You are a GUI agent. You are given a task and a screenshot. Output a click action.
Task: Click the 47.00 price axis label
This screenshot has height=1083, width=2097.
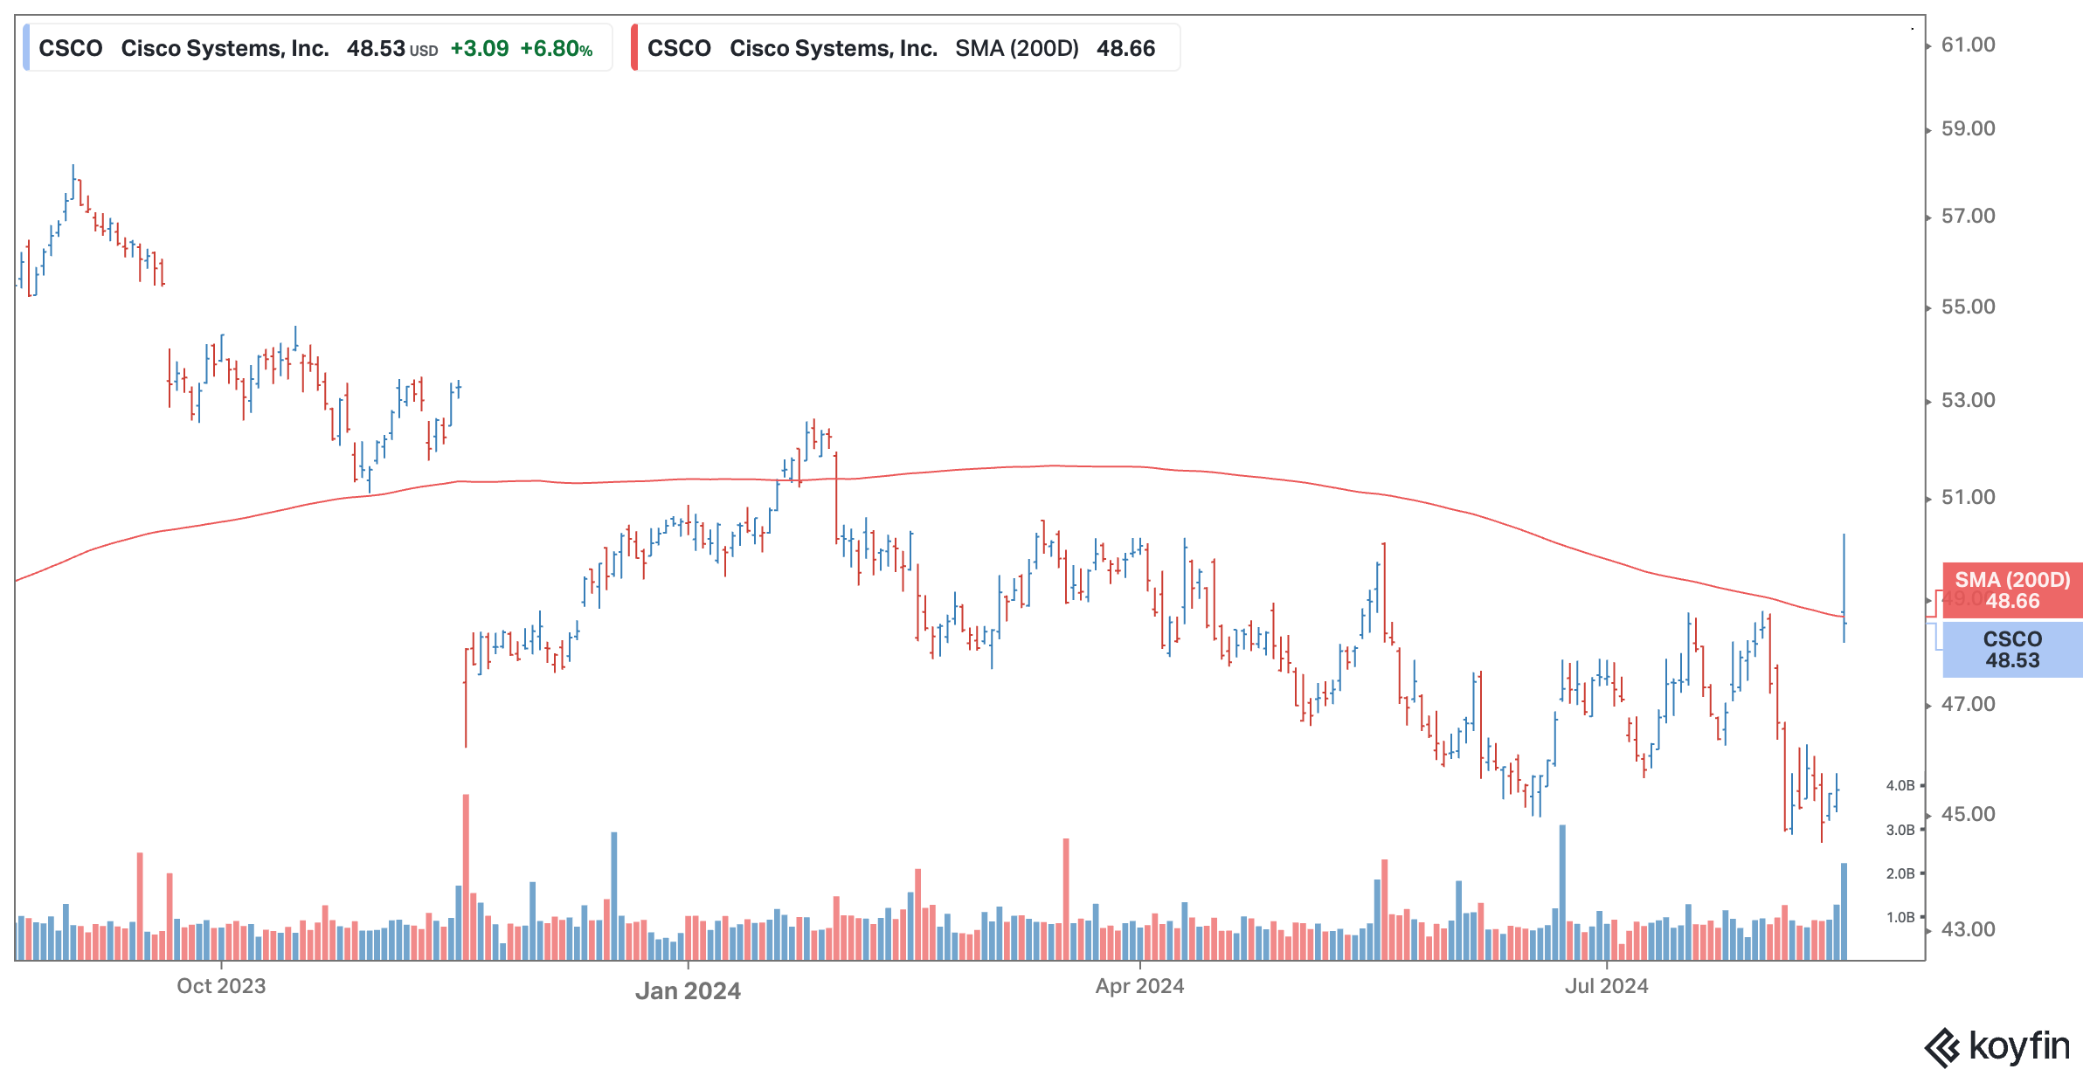(1968, 704)
